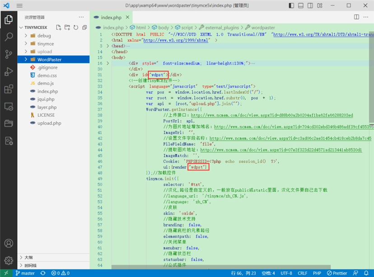The width and height of the screenshot is (374, 277).
Task: Click the hamburger application menu icon
Action: (x=19, y=5)
